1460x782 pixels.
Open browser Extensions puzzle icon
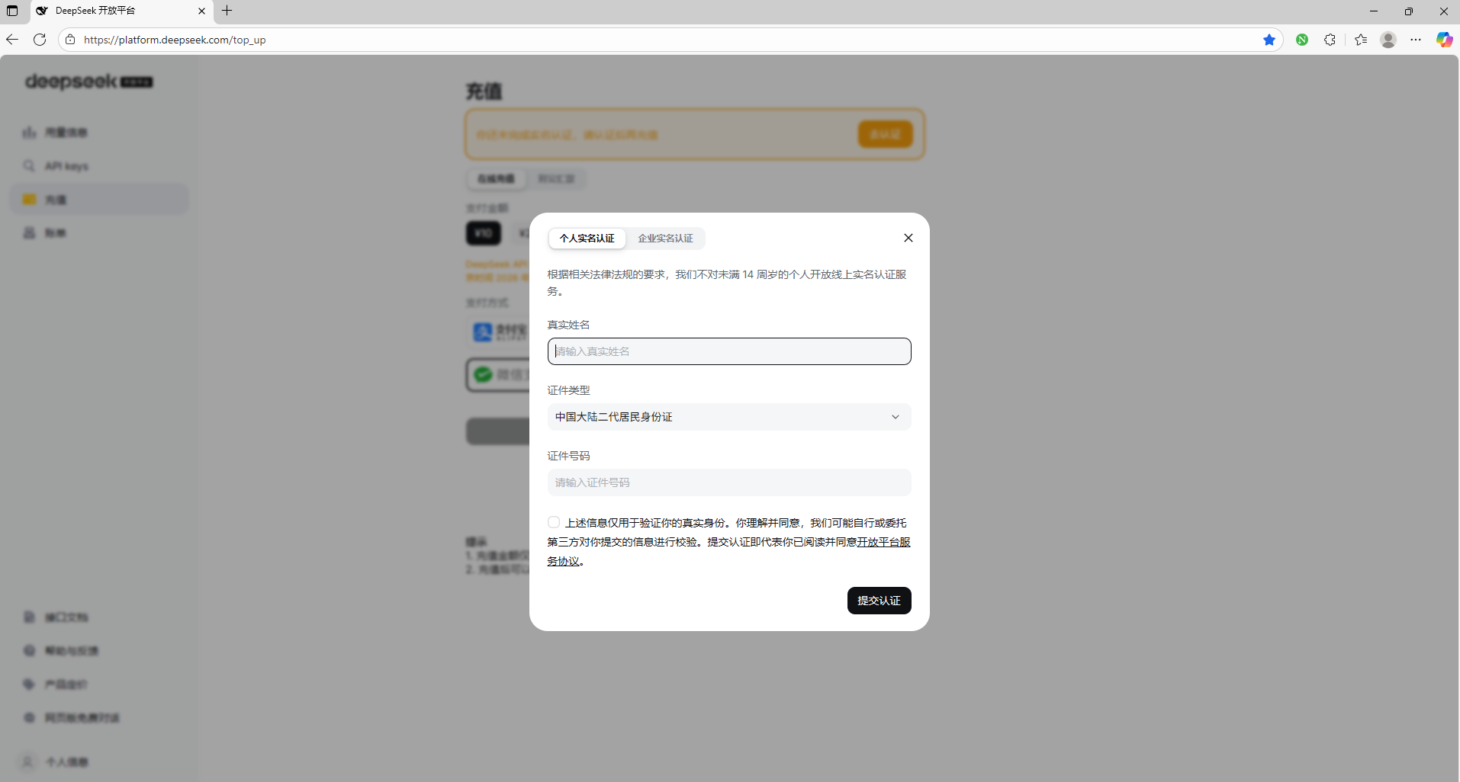click(x=1330, y=40)
